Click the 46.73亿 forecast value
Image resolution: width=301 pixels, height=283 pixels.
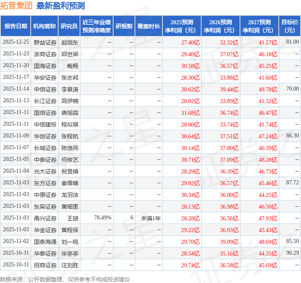point(268,171)
